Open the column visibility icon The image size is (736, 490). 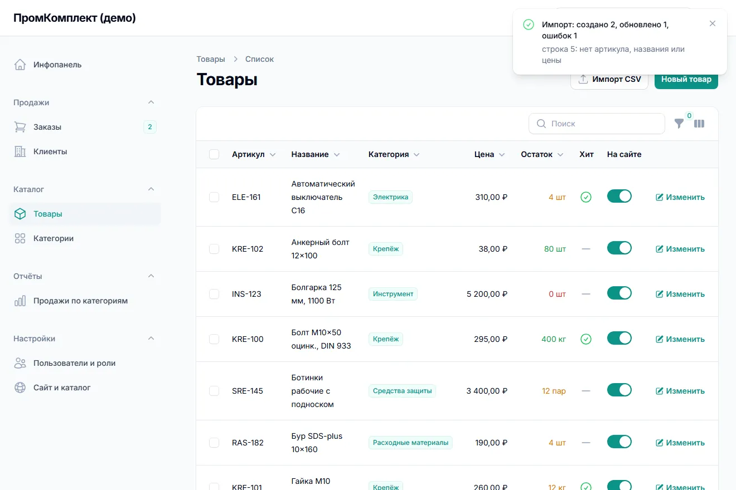699,124
